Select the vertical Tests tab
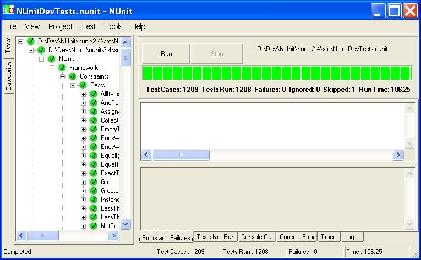 click(x=8, y=45)
